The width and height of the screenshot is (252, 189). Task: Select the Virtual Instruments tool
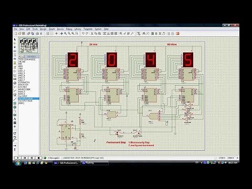click(15, 95)
